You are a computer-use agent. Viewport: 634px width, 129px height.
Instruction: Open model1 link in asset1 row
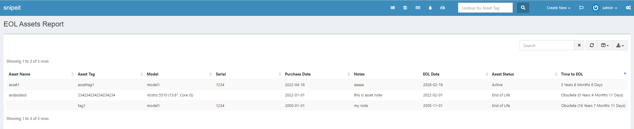pos(153,85)
